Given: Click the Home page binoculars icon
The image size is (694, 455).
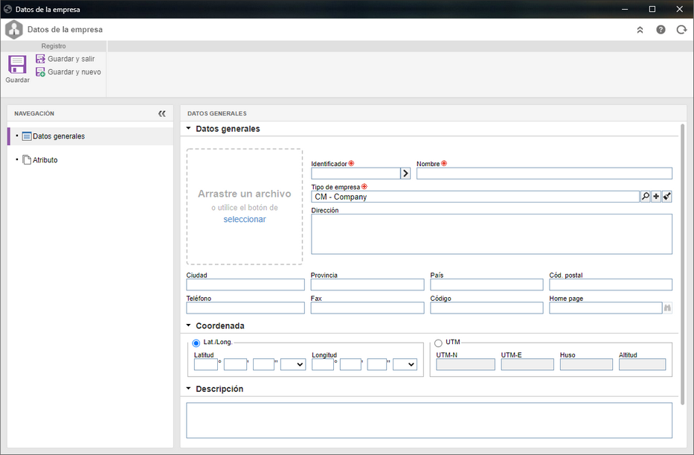Looking at the screenshot, I should (667, 308).
